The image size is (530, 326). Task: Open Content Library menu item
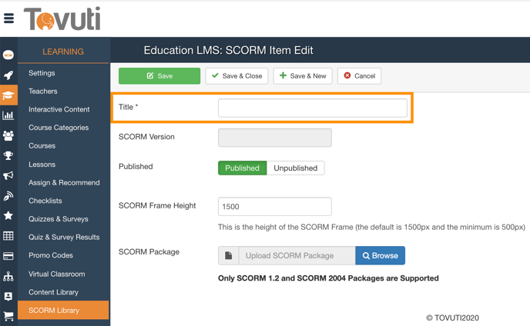(53, 292)
